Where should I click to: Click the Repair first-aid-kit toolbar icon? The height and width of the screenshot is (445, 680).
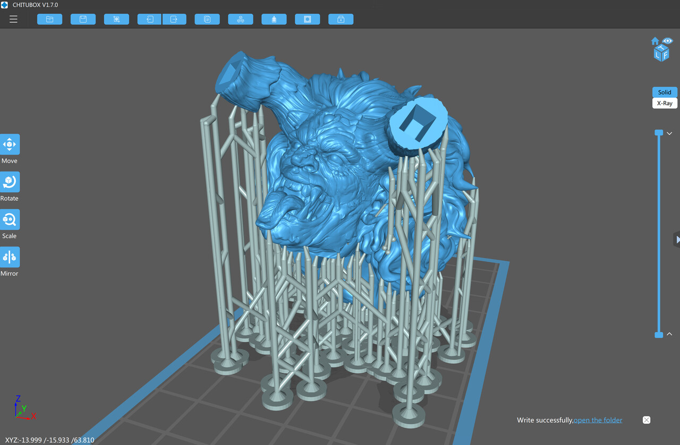(341, 19)
